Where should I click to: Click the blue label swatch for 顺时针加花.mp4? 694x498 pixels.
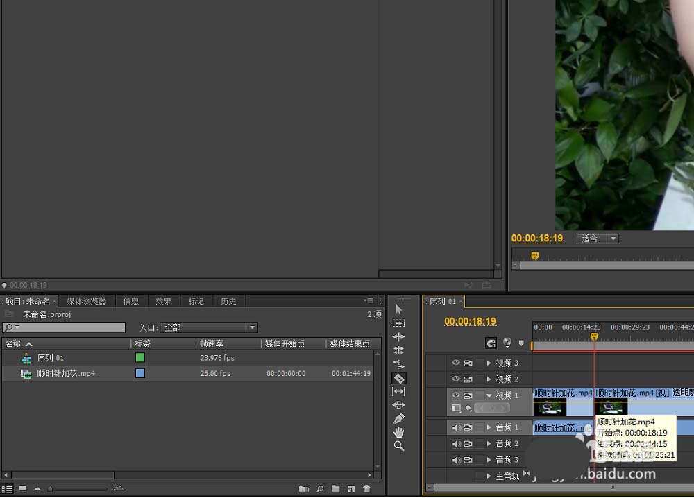click(140, 373)
